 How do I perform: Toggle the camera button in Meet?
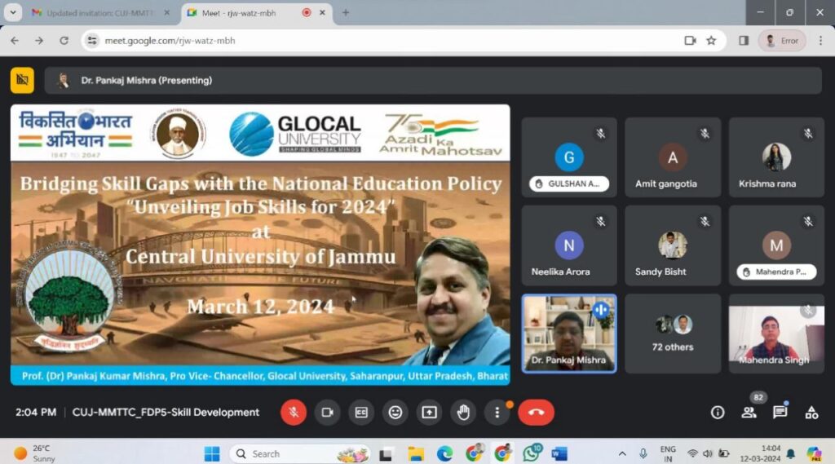pos(327,413)
